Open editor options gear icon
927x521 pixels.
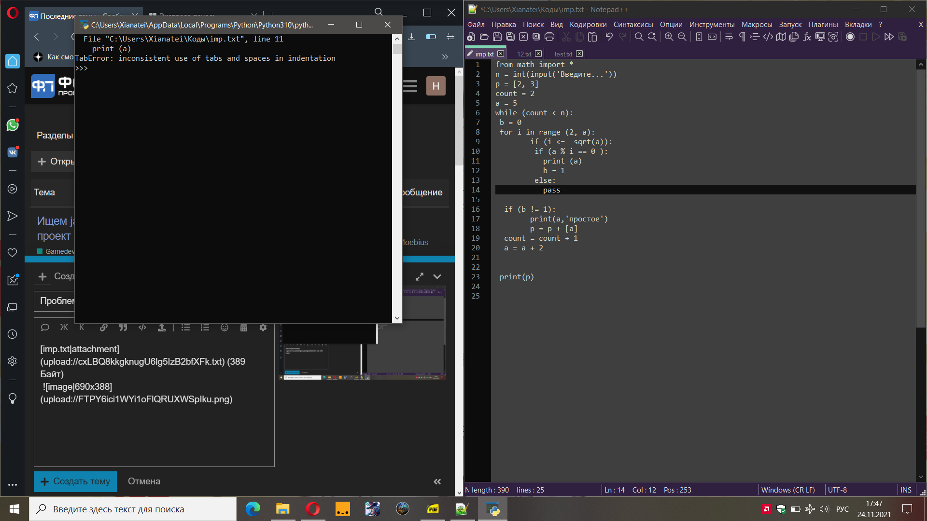point(263,328)
